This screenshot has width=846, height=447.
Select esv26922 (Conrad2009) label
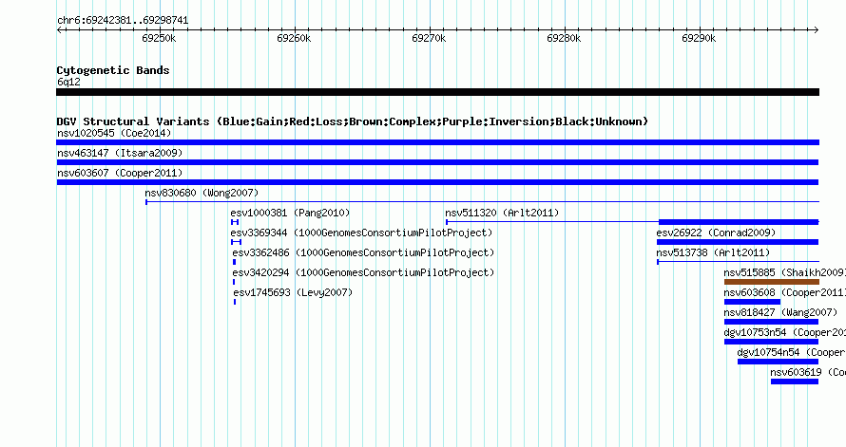716,233
